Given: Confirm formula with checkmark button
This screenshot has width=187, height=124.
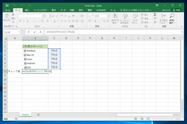Looking at the screenshot, I should (35, 32).
